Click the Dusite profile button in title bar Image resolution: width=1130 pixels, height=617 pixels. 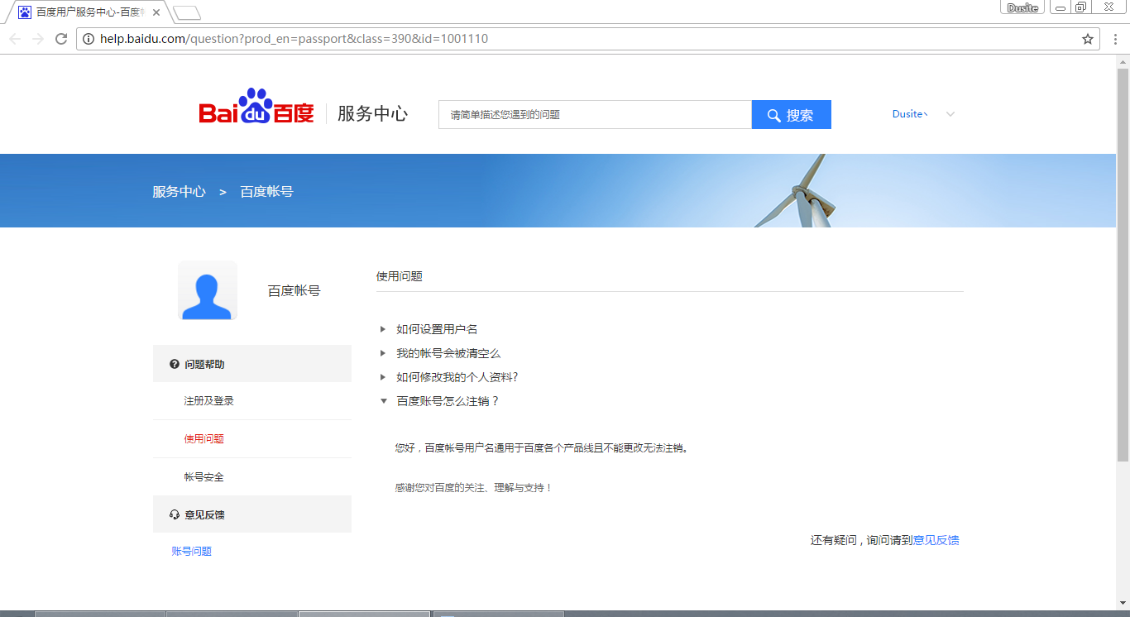tap(1022, 7)
